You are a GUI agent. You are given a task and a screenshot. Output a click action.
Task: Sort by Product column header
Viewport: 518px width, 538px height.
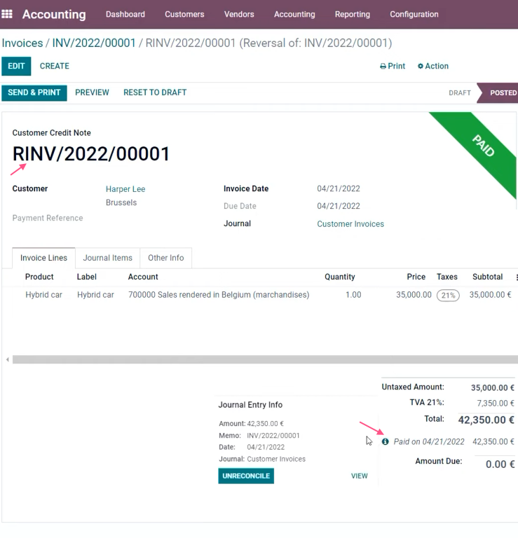tap(39, 277)
